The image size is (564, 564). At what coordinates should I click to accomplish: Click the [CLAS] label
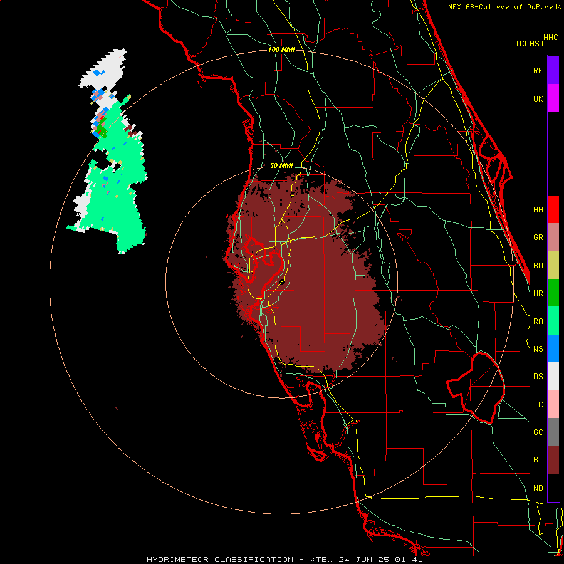tap(530, 43)
